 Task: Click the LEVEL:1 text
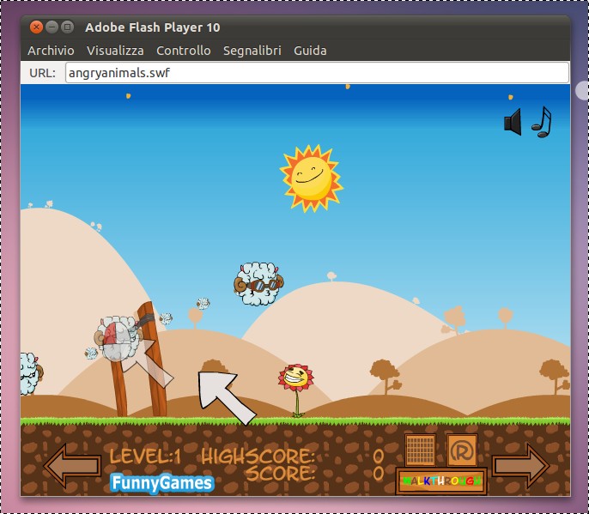click(x=145, y=457)
